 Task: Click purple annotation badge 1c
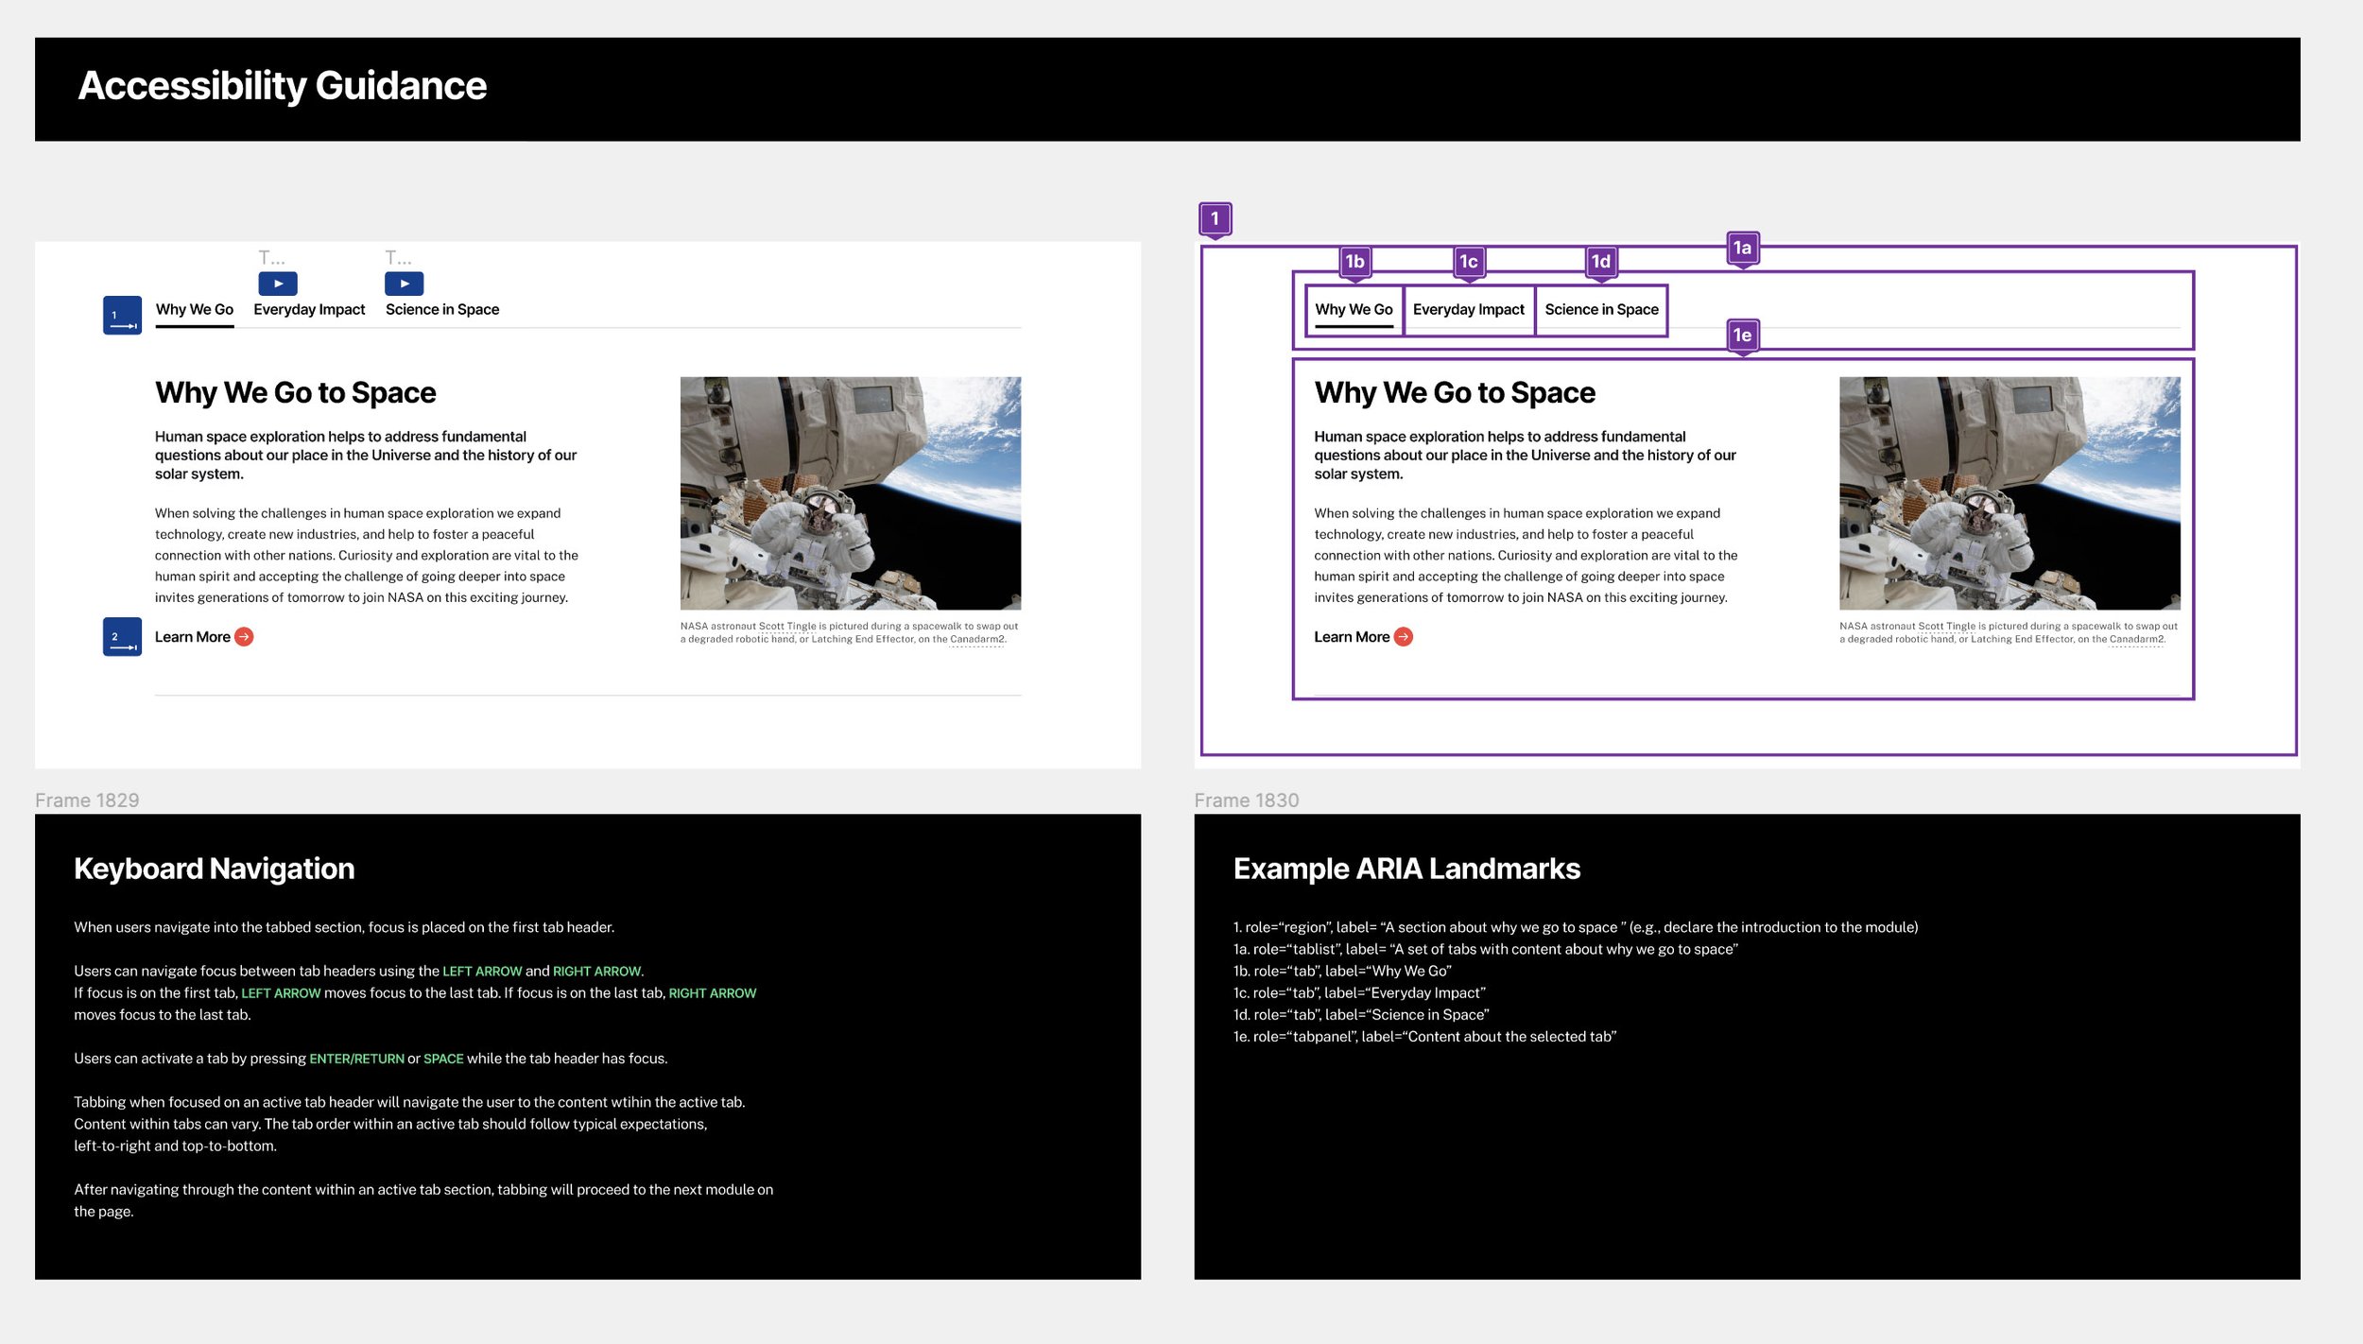(1468, 261)
